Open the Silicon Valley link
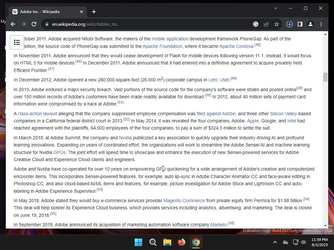 click(x=283, y=114)
